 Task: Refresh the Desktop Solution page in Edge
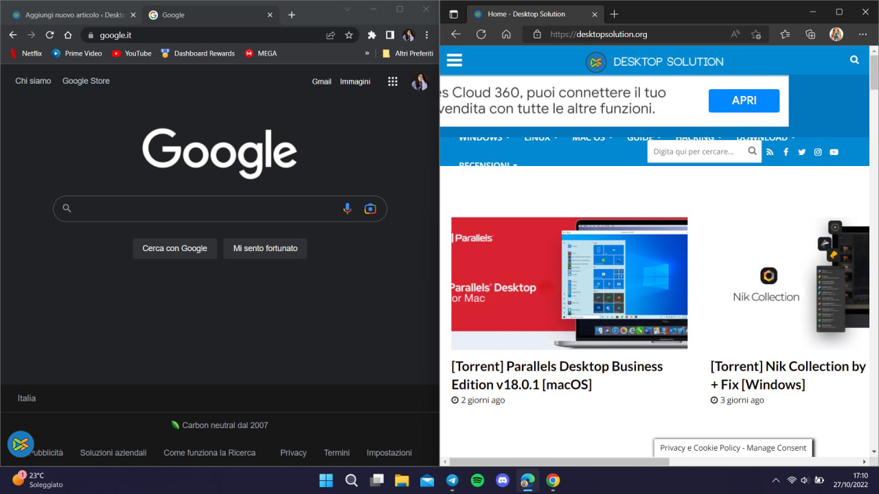pyautogui.click(x=481, y=34)
